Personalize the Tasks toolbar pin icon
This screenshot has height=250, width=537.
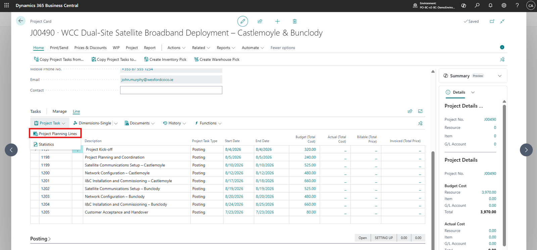(420, 123)
